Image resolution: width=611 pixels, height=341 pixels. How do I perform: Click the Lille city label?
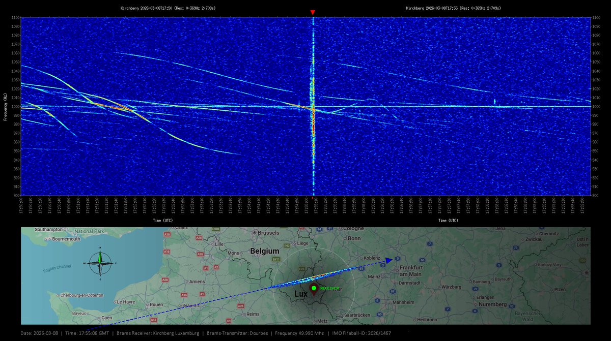click(x=219, y=244)
